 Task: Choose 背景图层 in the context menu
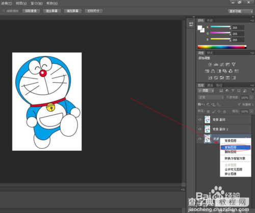236,141
